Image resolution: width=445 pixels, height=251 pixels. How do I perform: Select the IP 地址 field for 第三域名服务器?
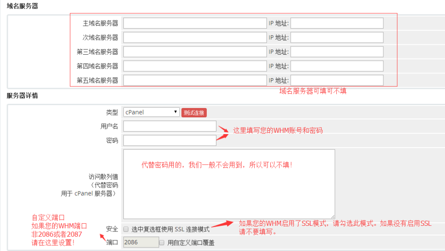[337, 52]
